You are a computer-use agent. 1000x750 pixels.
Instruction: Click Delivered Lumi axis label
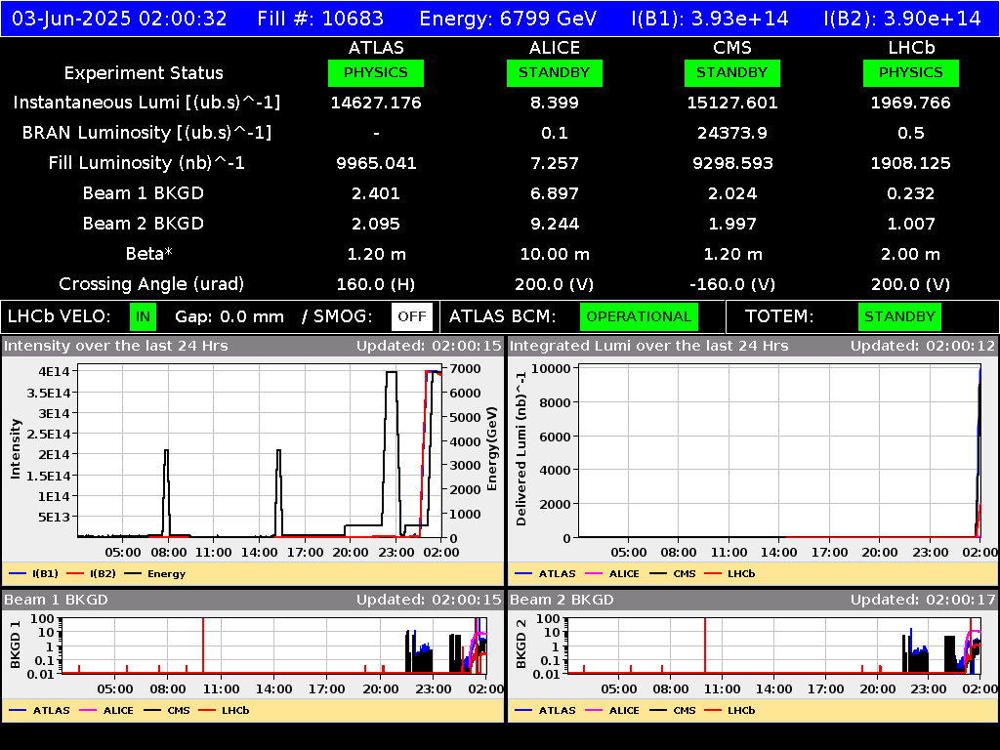coord(521,449)
